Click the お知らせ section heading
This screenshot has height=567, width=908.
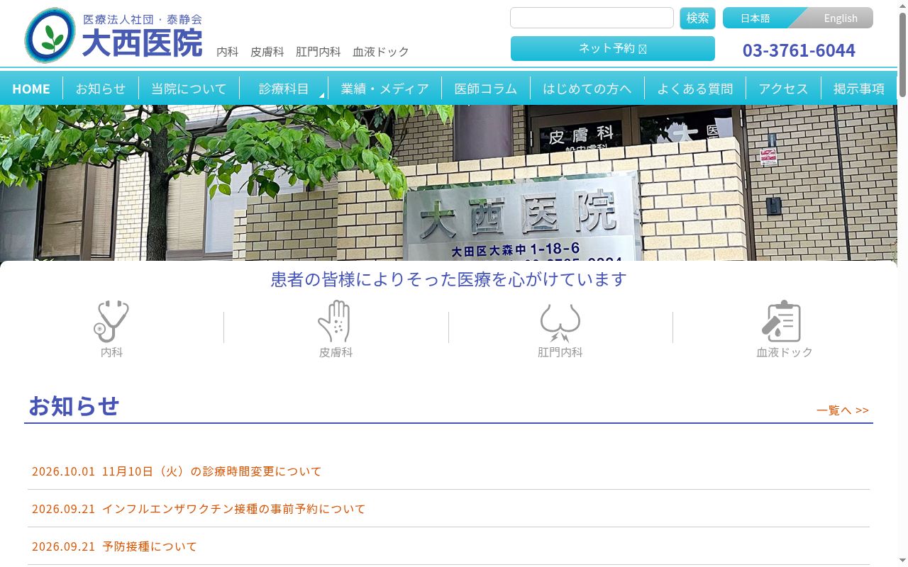pos(74,405)
